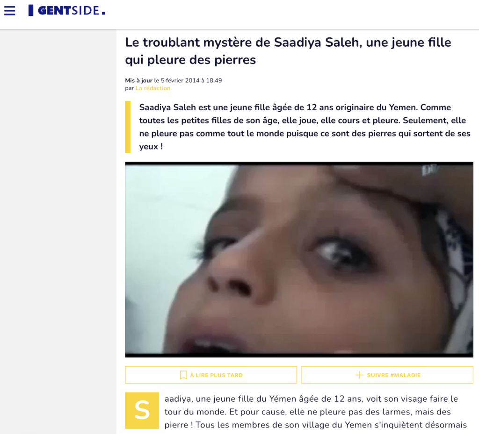
Task: Open the hamburger navigation menu
Action: pos(9,11)
